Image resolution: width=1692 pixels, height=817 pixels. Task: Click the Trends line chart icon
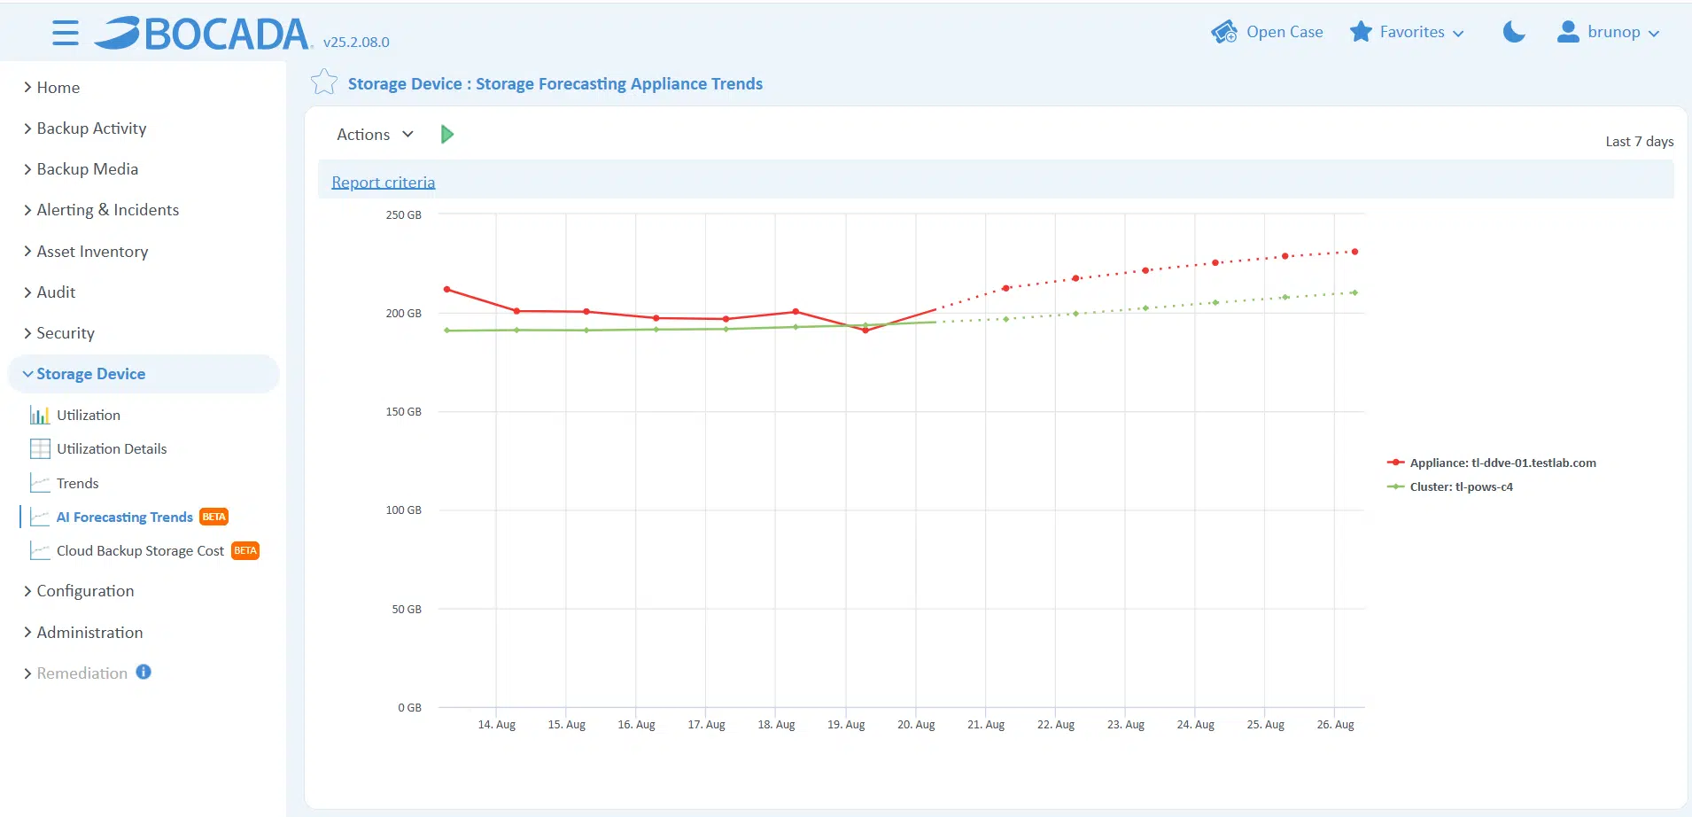pyautogui.click(x=40, y=483)
